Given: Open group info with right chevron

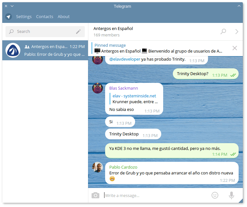Looking at the screenshot, I should click(x=237, y=32).
